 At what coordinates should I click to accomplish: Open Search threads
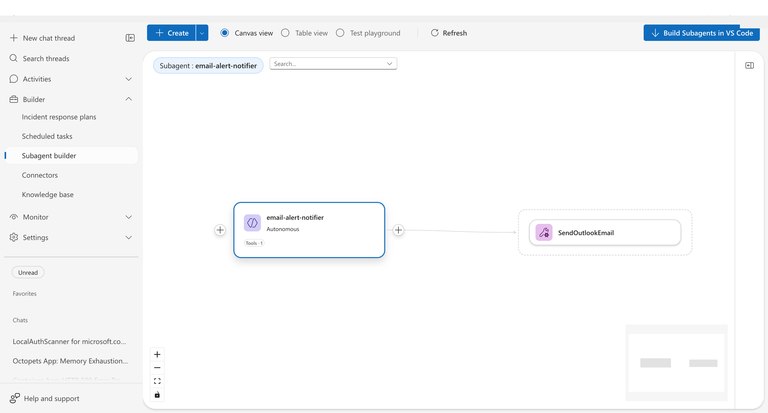tap(46, 58)
